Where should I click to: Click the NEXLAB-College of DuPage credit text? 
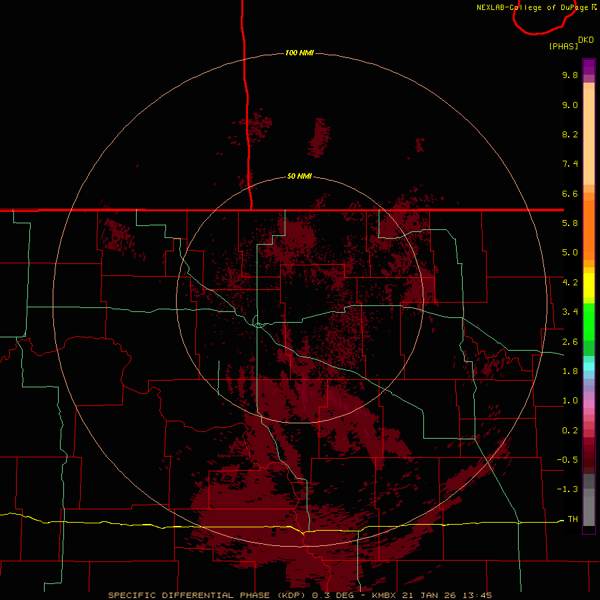533,7
